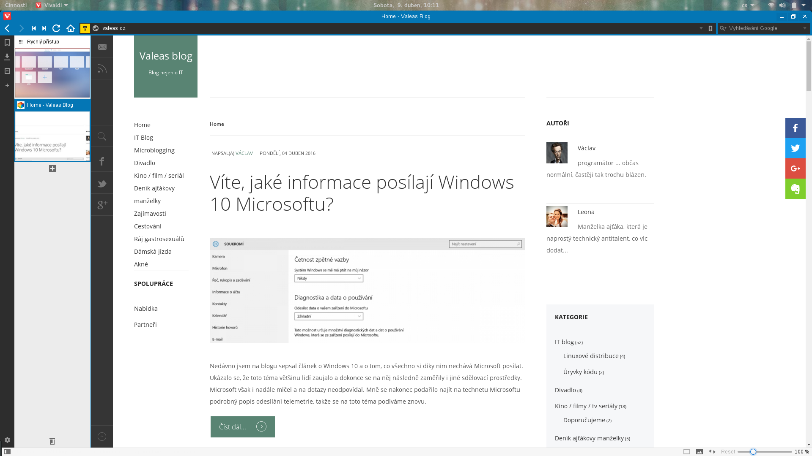Open the Partneři link

point(145,325)
